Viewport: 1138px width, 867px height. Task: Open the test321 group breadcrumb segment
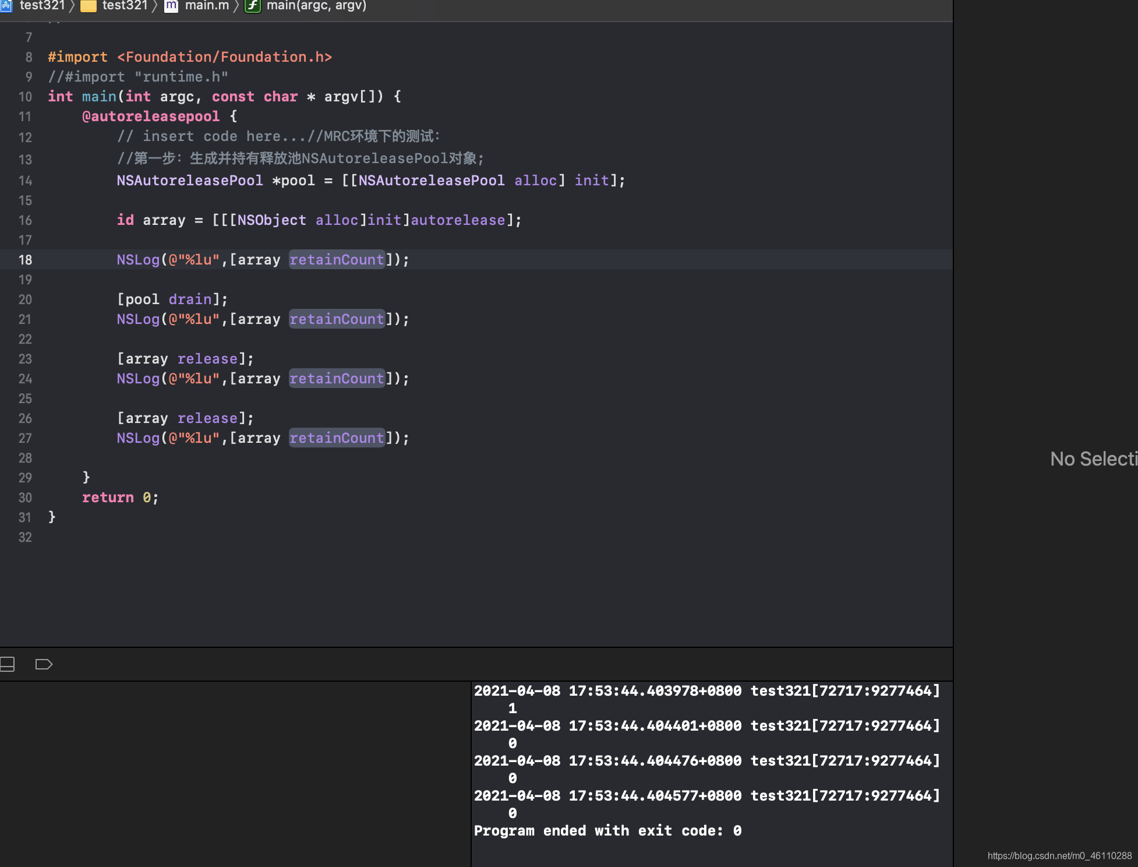(125, 6)
